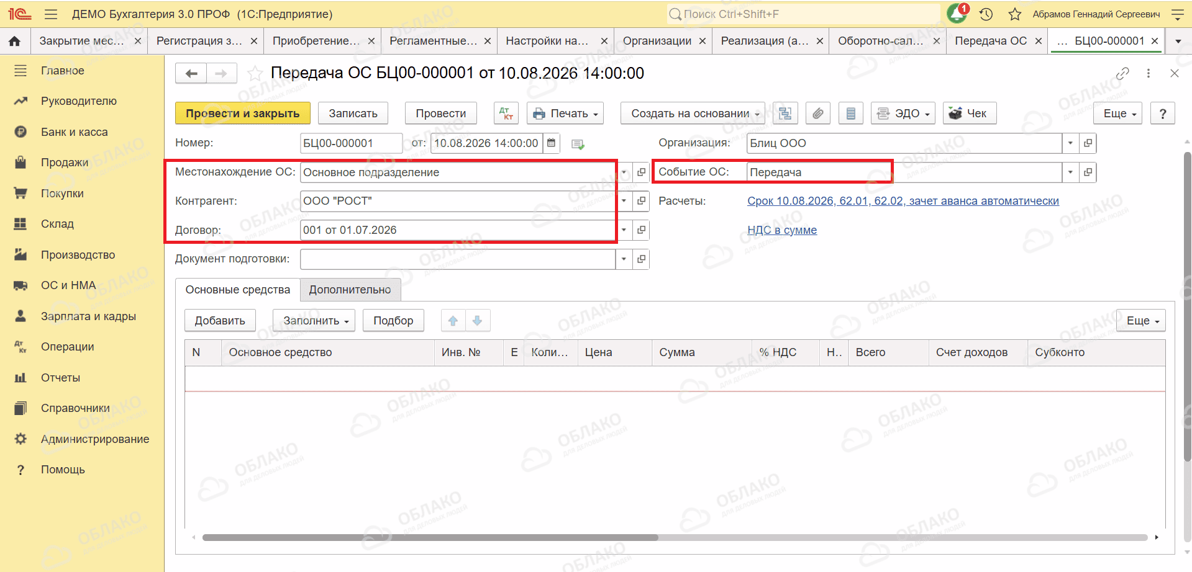Open the Печать dropdown menu
The width and height of the screenshot is (1192, 572).
(565, 114)
